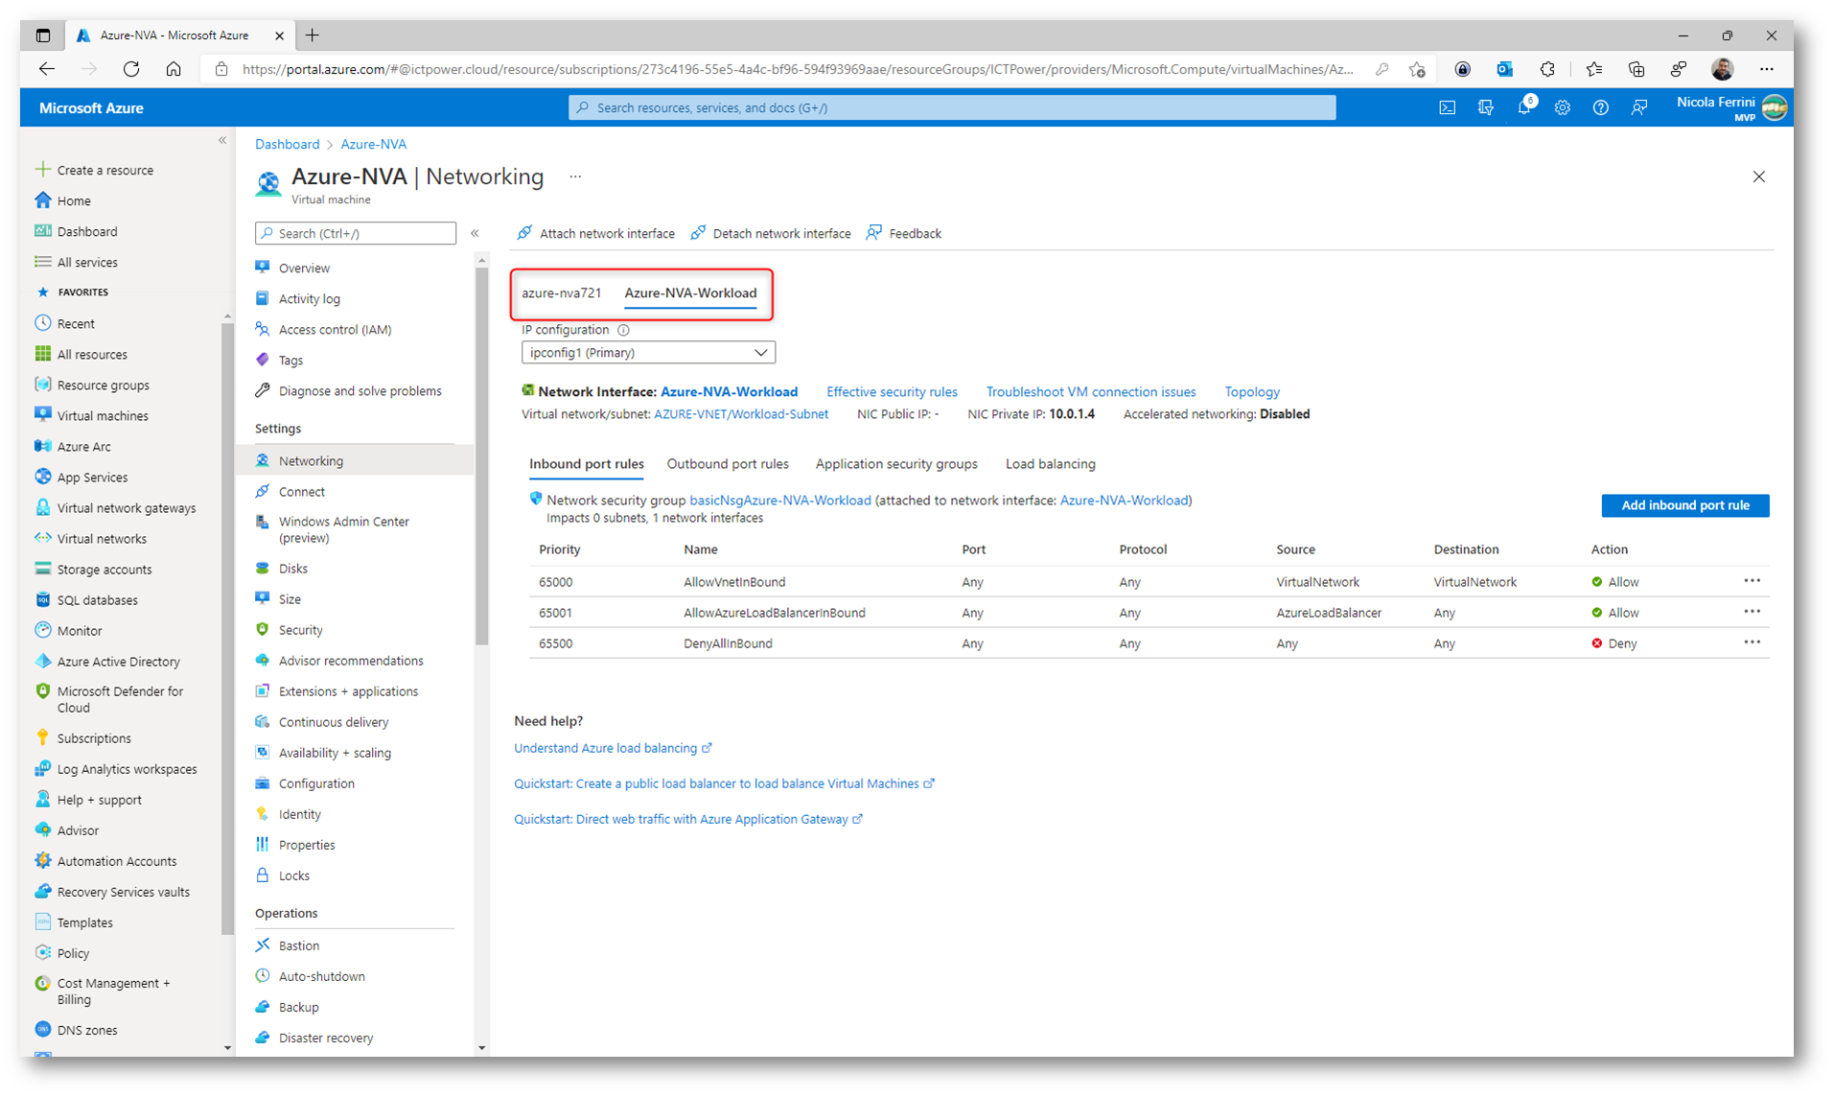
Task: Click the browser address bar
Action: (x=798, y=69)
